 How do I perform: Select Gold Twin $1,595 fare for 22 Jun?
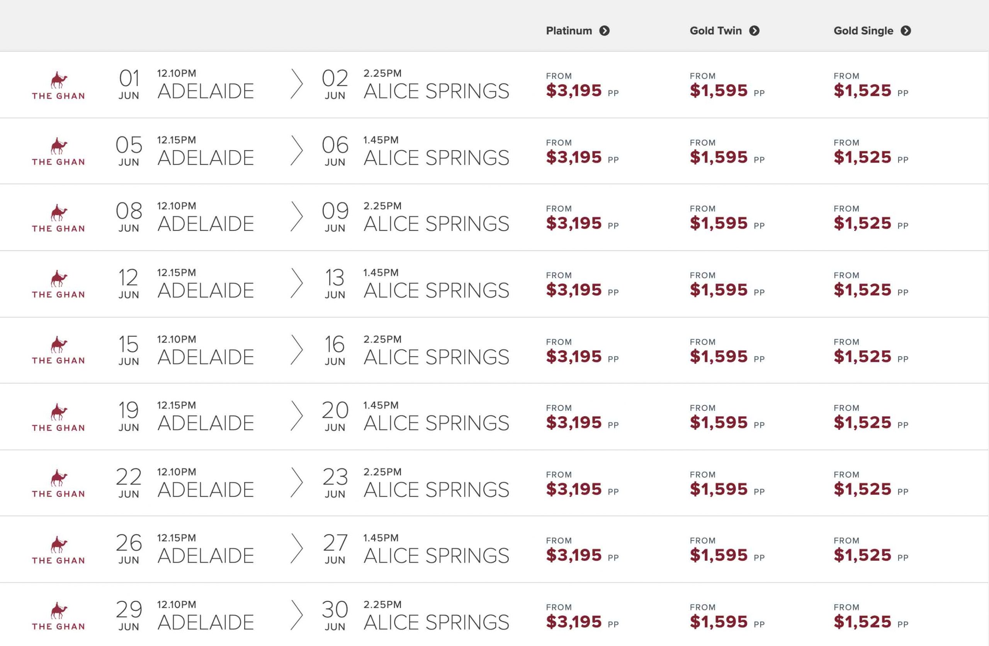coord(719,489)
